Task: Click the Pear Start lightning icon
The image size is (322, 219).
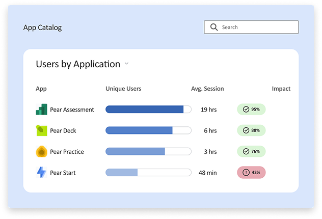Action: point(41,173)
